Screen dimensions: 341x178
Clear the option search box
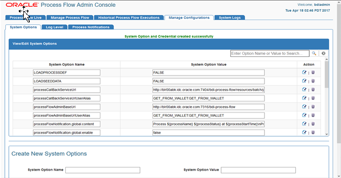[x=323, y=53]
